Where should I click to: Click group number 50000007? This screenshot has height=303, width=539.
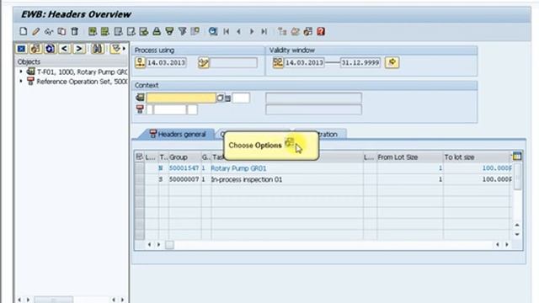(x=184, y=179)
